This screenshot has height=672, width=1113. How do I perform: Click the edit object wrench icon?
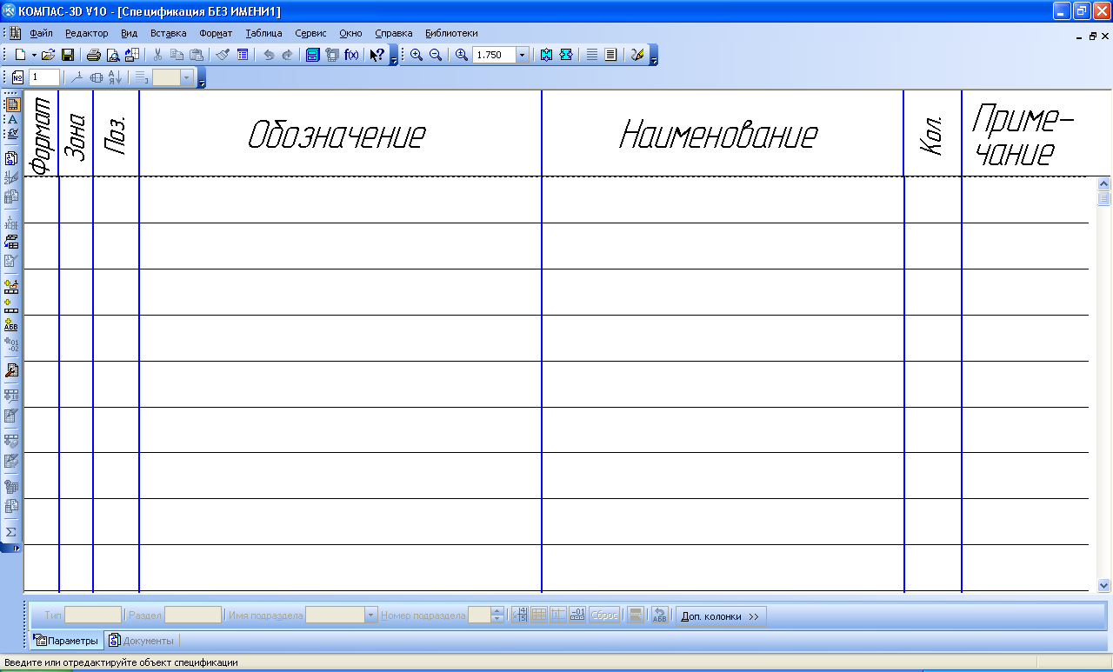12,369
